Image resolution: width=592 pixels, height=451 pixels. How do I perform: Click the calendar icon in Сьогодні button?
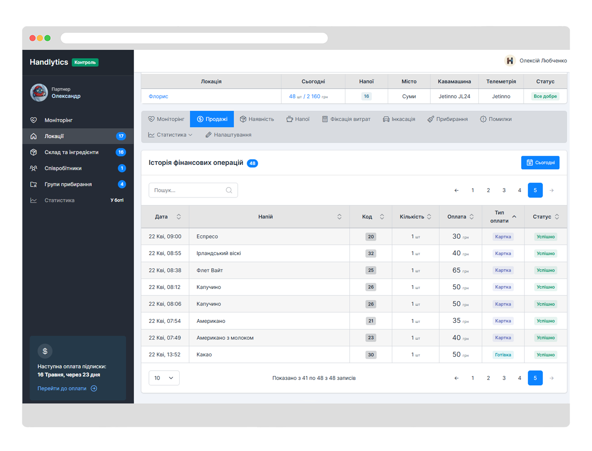point(530,163)
